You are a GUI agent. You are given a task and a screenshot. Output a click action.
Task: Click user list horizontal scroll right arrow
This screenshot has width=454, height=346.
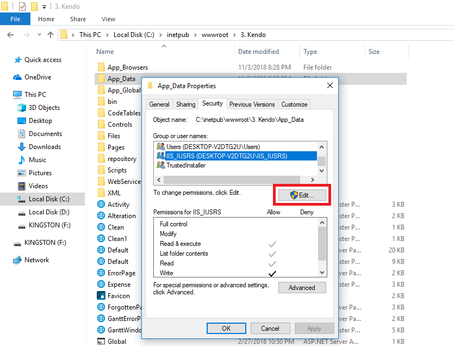click(x=313, y=180)
